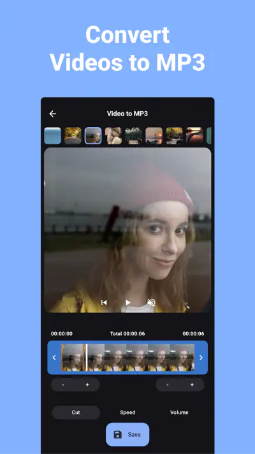255x454 pixels.
Task: Decrease end time with minus button
Action: (168, 385)
